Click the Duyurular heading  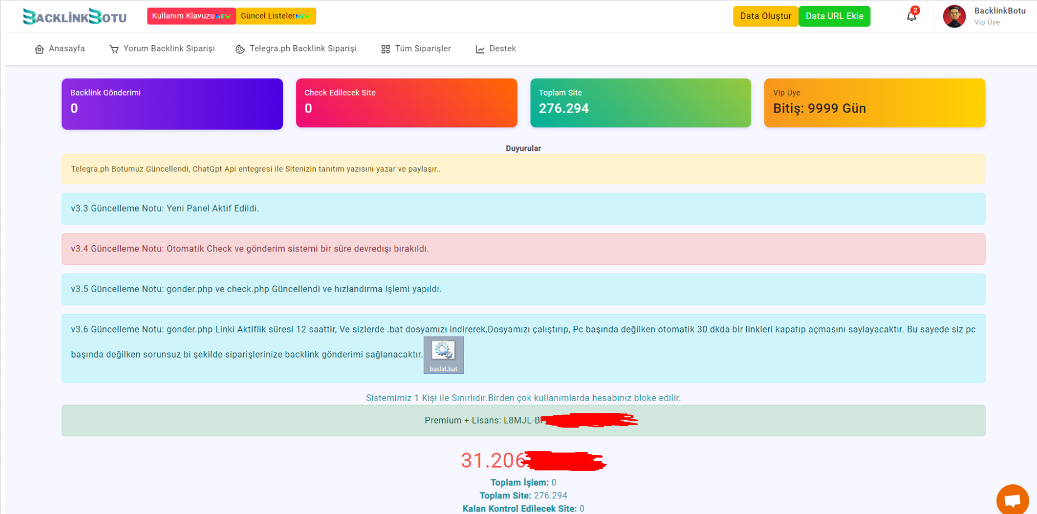523,148
